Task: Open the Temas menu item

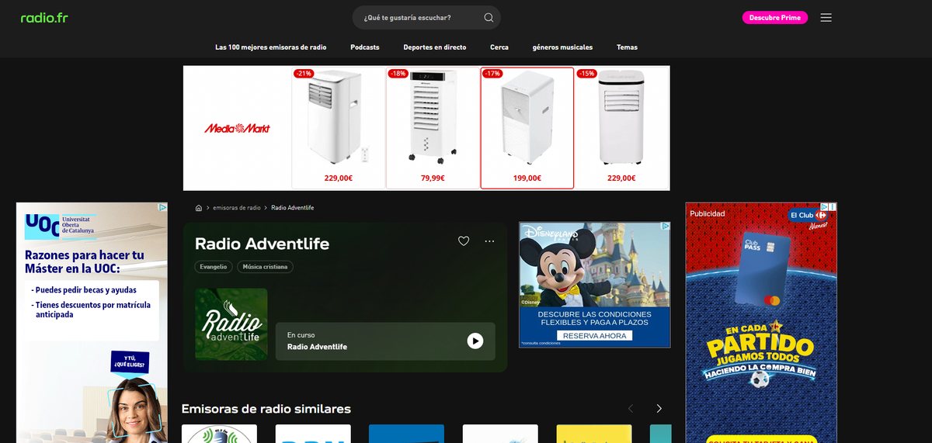Action: pyautogui.click(x=627, y=47)
